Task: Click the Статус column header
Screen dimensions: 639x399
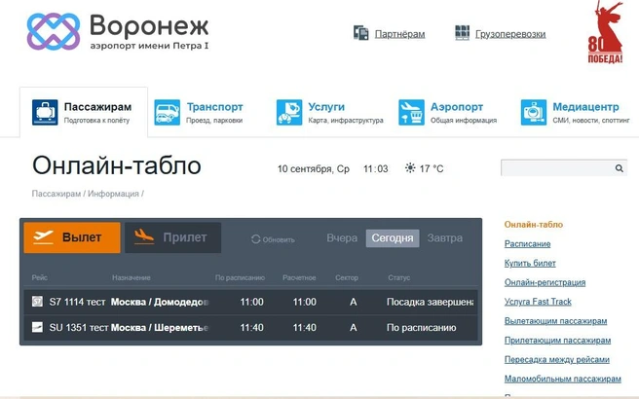Action: click(399, 277)
